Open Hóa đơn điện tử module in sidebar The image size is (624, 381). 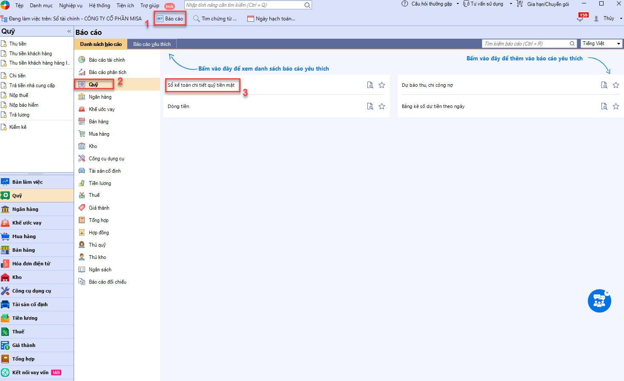pos(31,264)
